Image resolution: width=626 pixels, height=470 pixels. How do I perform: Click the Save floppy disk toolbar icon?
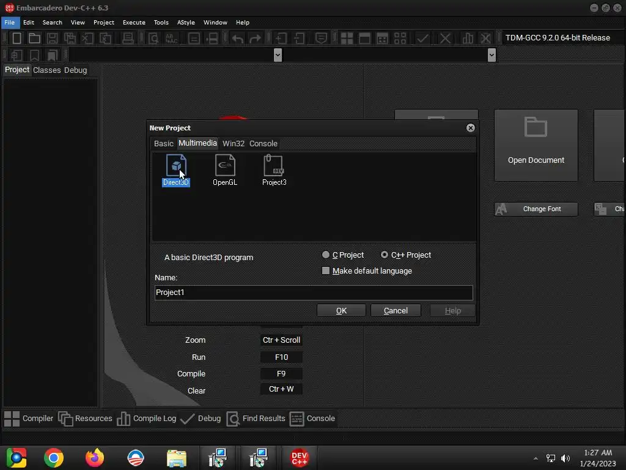click(x=52, y=39)
